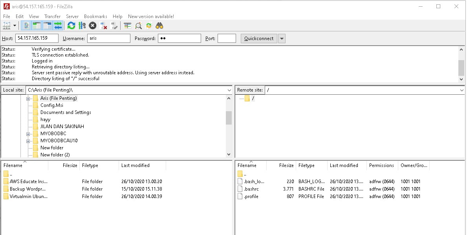Select the AWS Educate Ins... local folder
Screen dimensions: 467x235
coord(29,182)
